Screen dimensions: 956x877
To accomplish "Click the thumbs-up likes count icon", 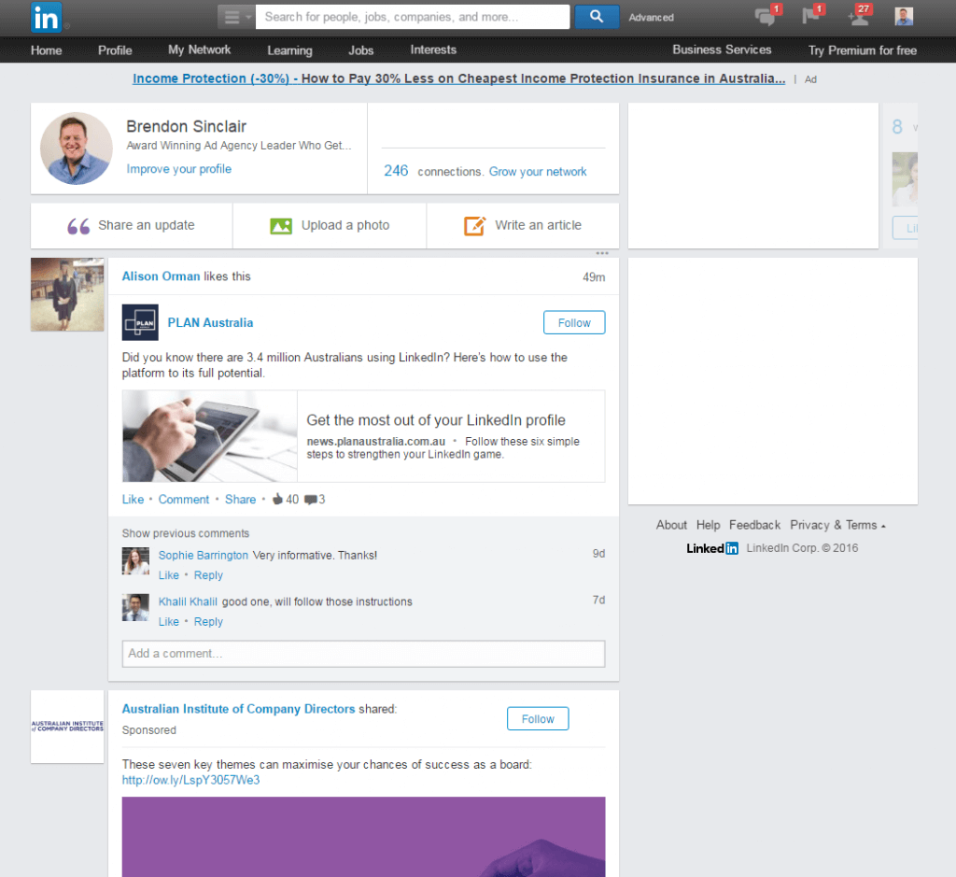I will 277,499.
